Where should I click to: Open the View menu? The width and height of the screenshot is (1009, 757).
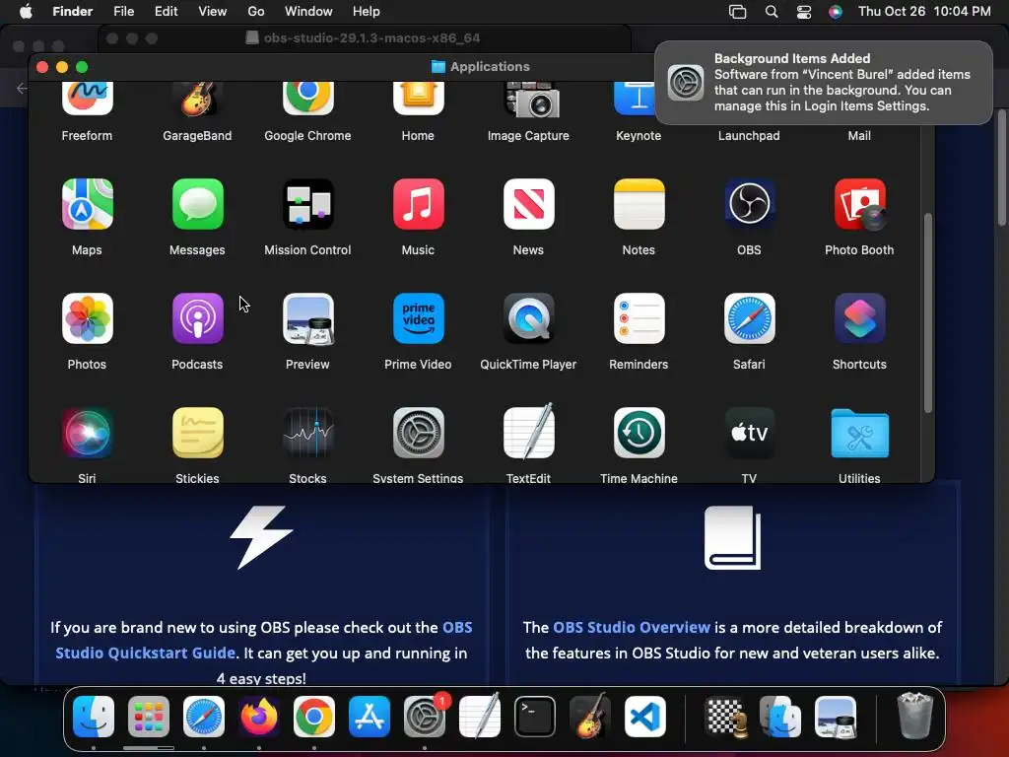(213, 12)
